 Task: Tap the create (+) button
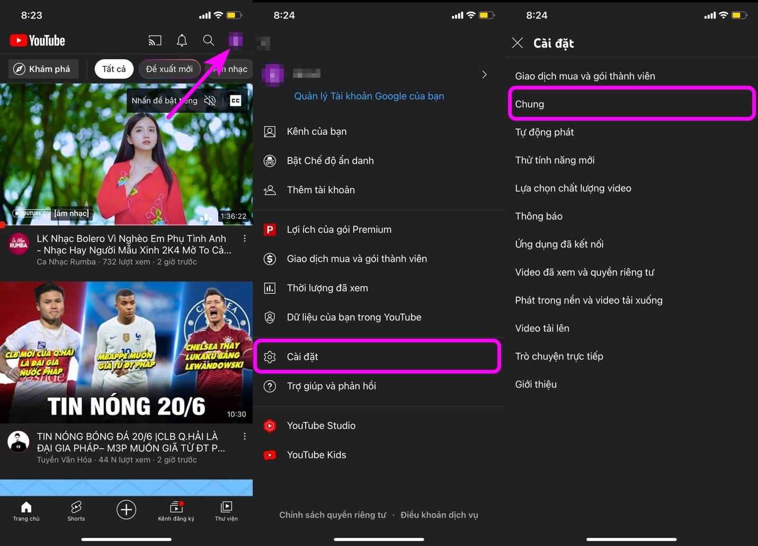(126, 510)
